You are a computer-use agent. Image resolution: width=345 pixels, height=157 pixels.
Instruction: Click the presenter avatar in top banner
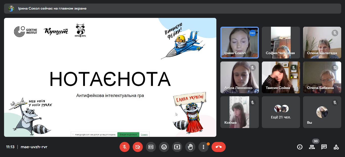tap(11, 9)
